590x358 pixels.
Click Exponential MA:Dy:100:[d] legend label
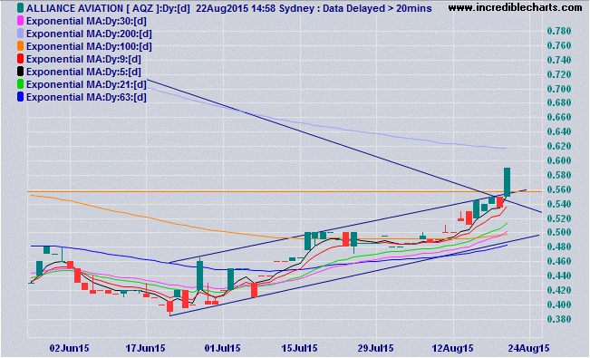pos(89,47)
